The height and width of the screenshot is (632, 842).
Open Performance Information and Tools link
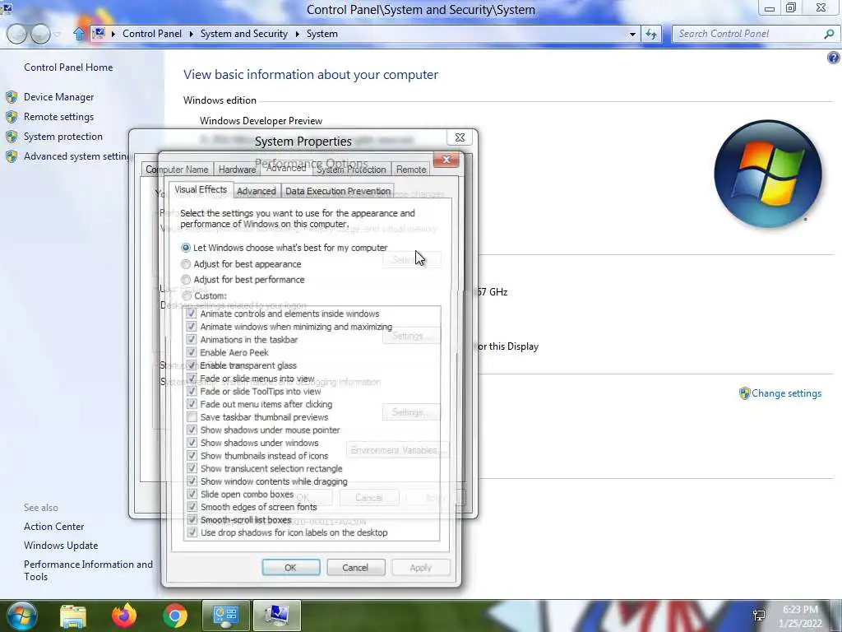pos(88,570)
